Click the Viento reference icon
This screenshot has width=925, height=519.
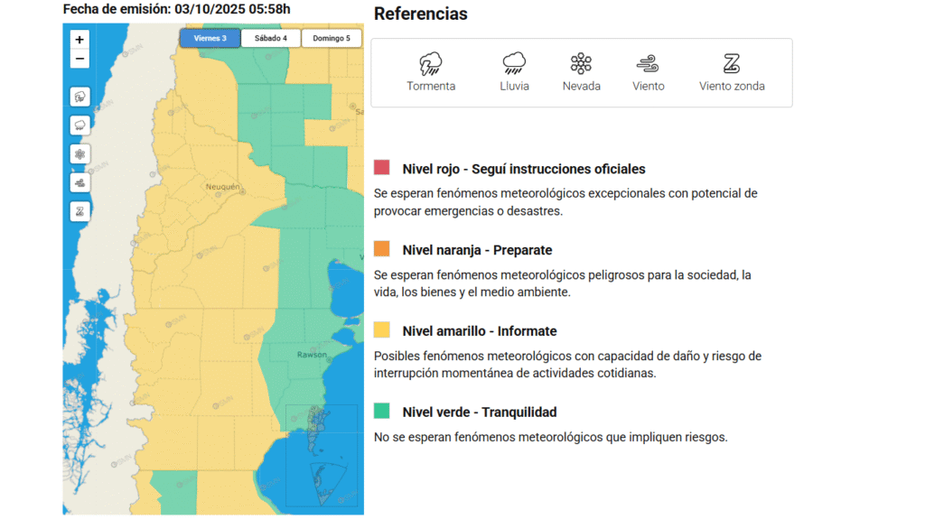coord(648,63)
